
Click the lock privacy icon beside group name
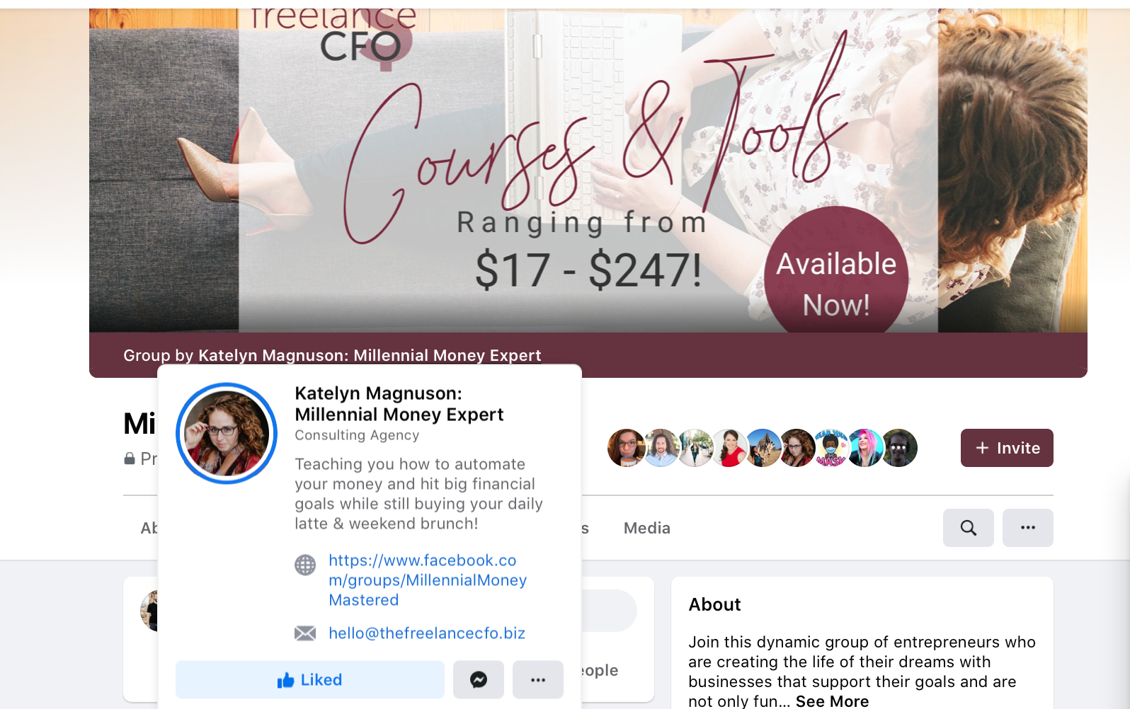(130, 459)
